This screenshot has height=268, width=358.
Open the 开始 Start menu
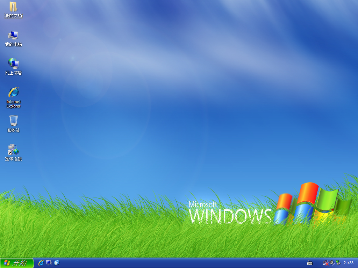point(17,263)
